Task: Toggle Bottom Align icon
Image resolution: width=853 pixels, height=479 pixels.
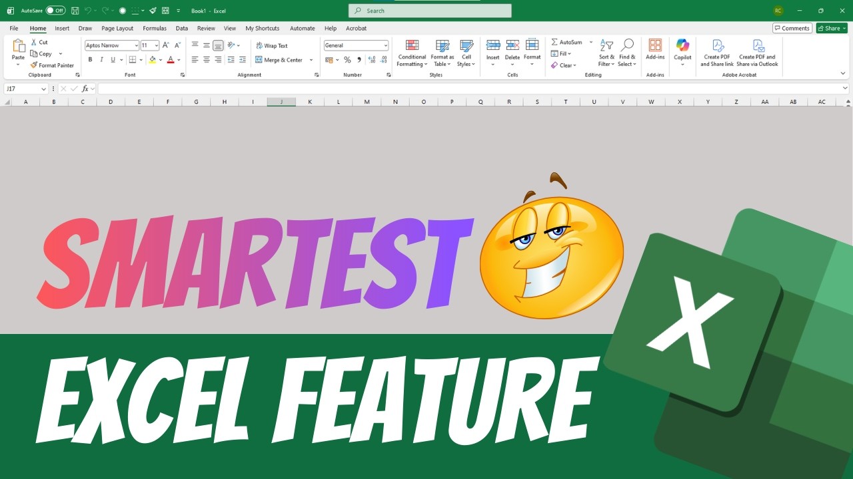Action: 218,45
